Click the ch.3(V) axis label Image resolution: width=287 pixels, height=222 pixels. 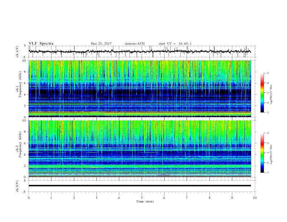pyautogui.click(x=17, y=186)
